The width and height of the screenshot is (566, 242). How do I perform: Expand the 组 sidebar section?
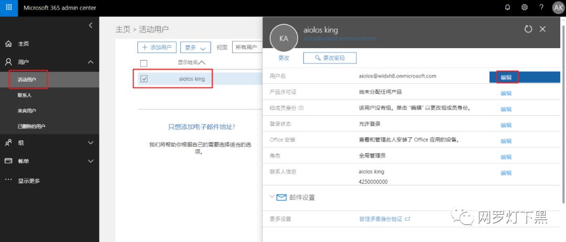pyautogui.click(x=91, y=143)
